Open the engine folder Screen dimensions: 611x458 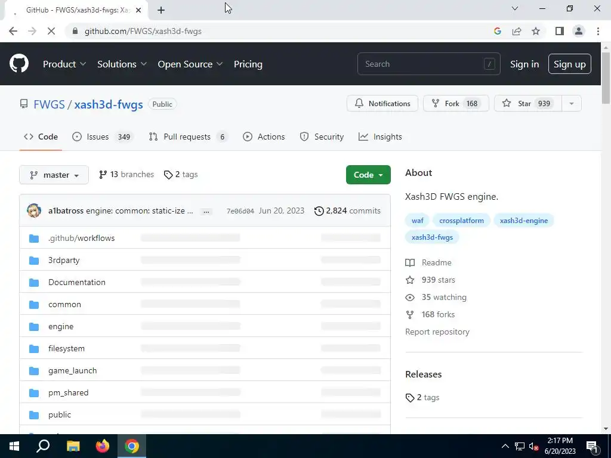(61, 326)
